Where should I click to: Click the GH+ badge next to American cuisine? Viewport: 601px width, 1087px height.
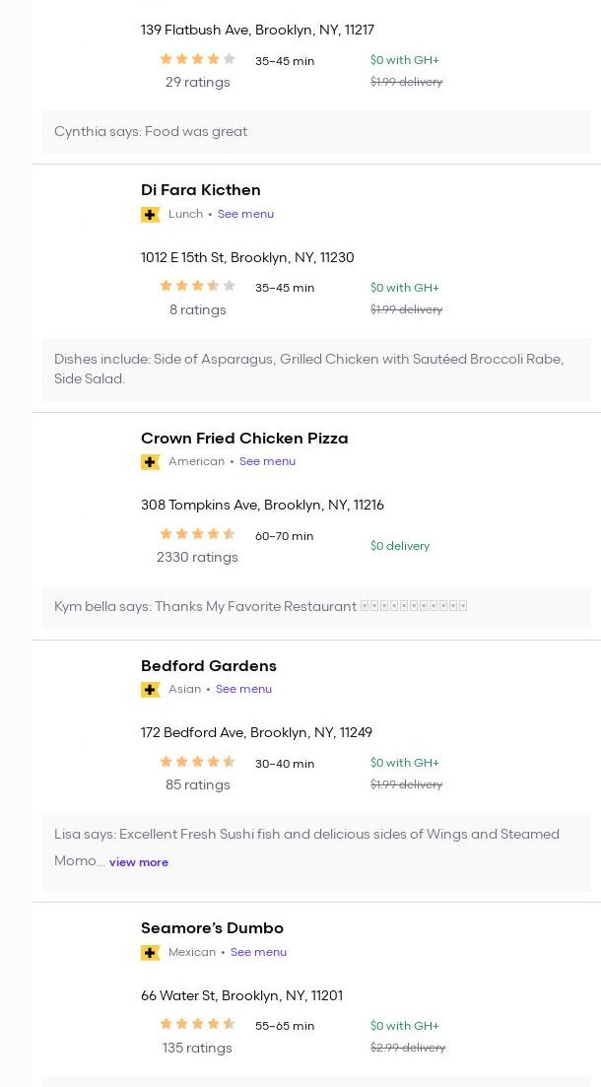(151, 462)
